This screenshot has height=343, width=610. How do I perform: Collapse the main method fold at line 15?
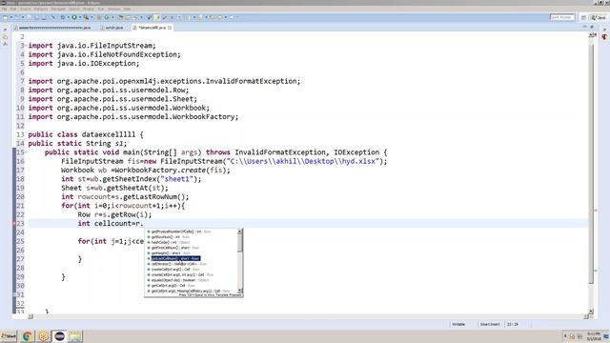26,152
